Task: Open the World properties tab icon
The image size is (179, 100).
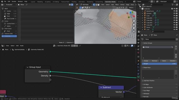Action: (x=138, y=53)
